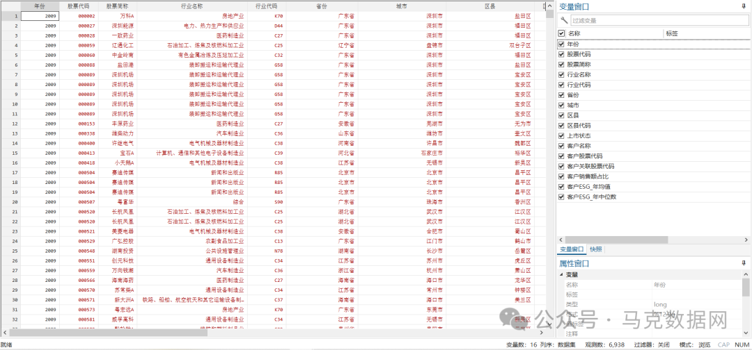This screenshot has height=350, width=752.
Task: Select the stock code cell 000027
Action: (79, 26)
